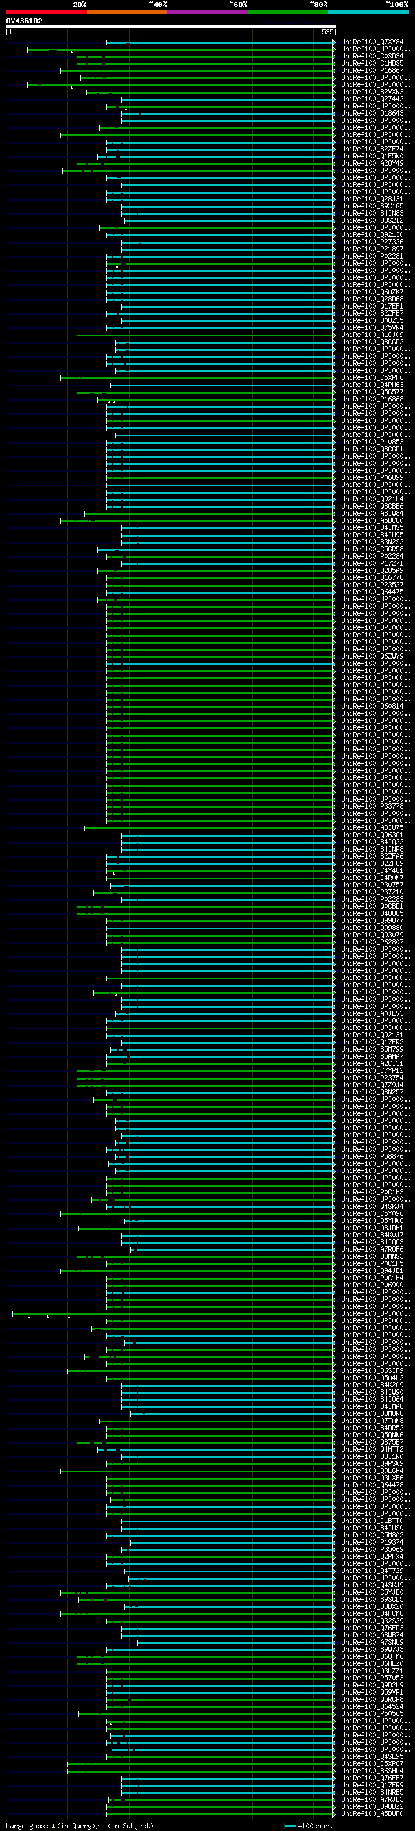Select the AV436102 query name
415x1831 pixels.
24,21
